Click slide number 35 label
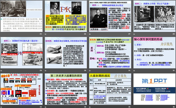The image size is (176, 108). (129, 107)
